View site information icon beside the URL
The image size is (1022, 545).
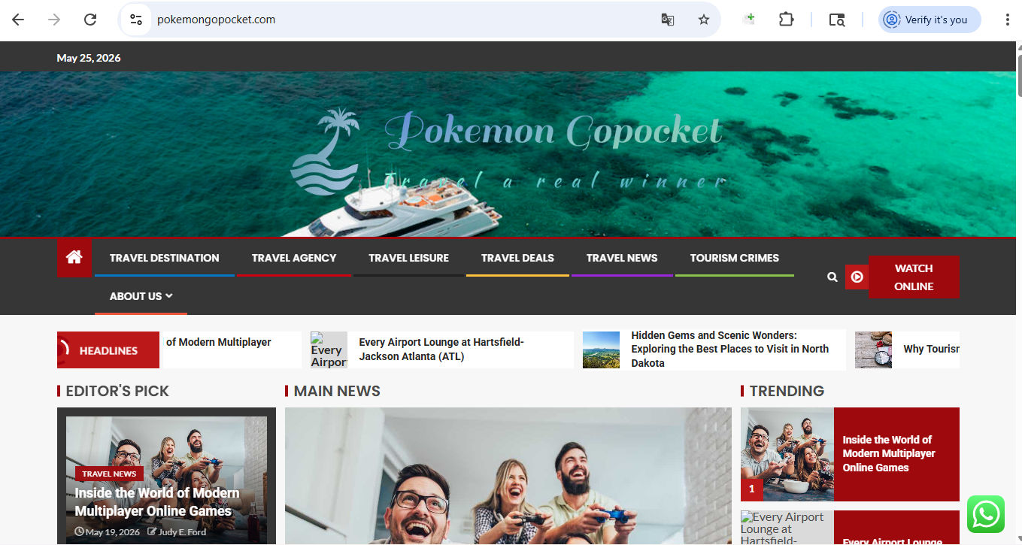pyautogui.click(x=136, y=20)
